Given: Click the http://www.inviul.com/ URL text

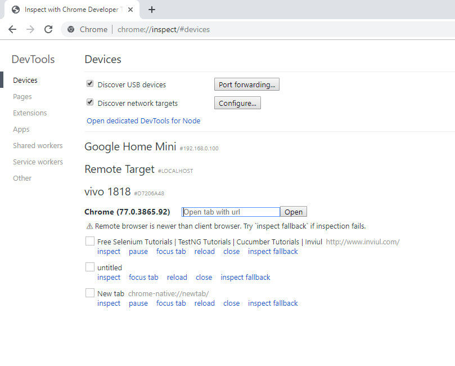Looking at the screenshot, I should tap(363, 242).
